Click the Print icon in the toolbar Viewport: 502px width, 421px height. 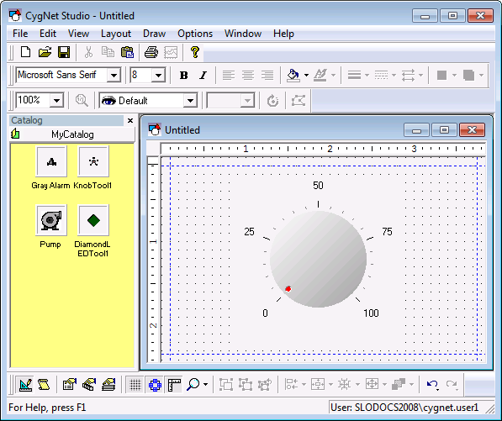(x=151, y=52)
